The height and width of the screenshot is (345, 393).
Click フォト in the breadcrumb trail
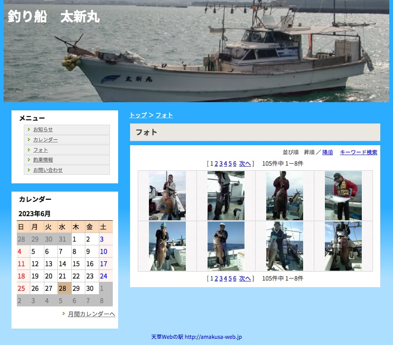click(164, 115)
